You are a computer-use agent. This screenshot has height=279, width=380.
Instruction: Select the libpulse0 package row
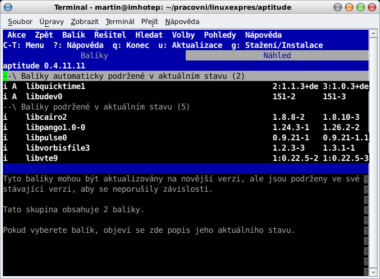(x=186, y=138)
